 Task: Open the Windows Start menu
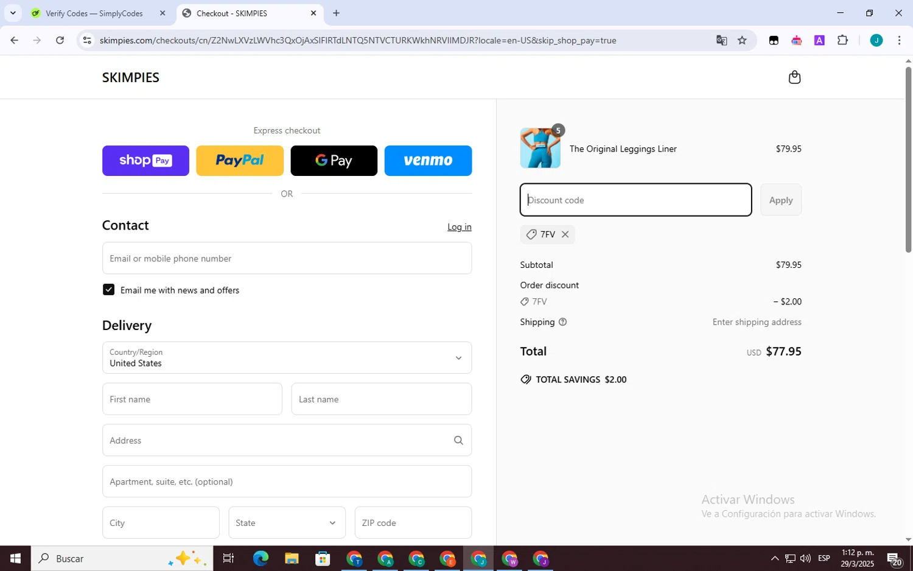(x=15, y=558)
